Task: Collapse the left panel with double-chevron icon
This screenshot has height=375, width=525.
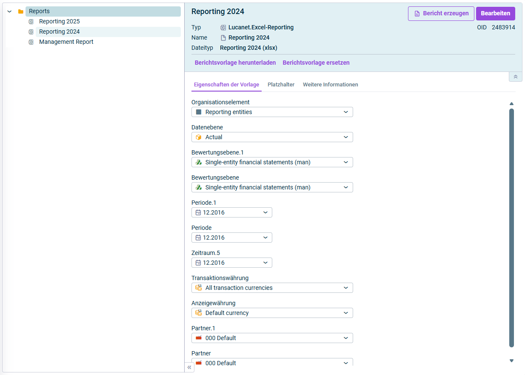Action: pos(189,367)
